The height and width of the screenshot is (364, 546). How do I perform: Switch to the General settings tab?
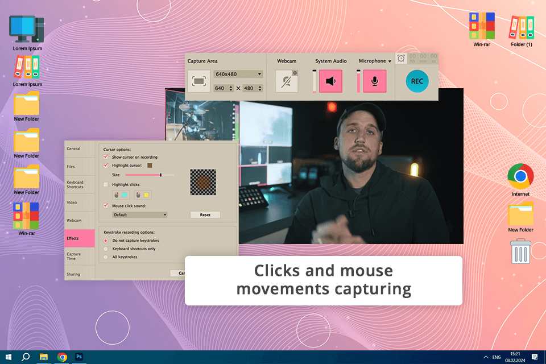80,149
